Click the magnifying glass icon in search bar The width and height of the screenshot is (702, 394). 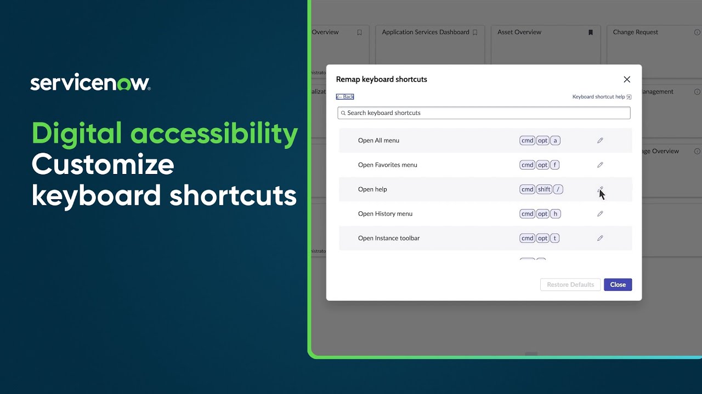click(x=343, y=113)
